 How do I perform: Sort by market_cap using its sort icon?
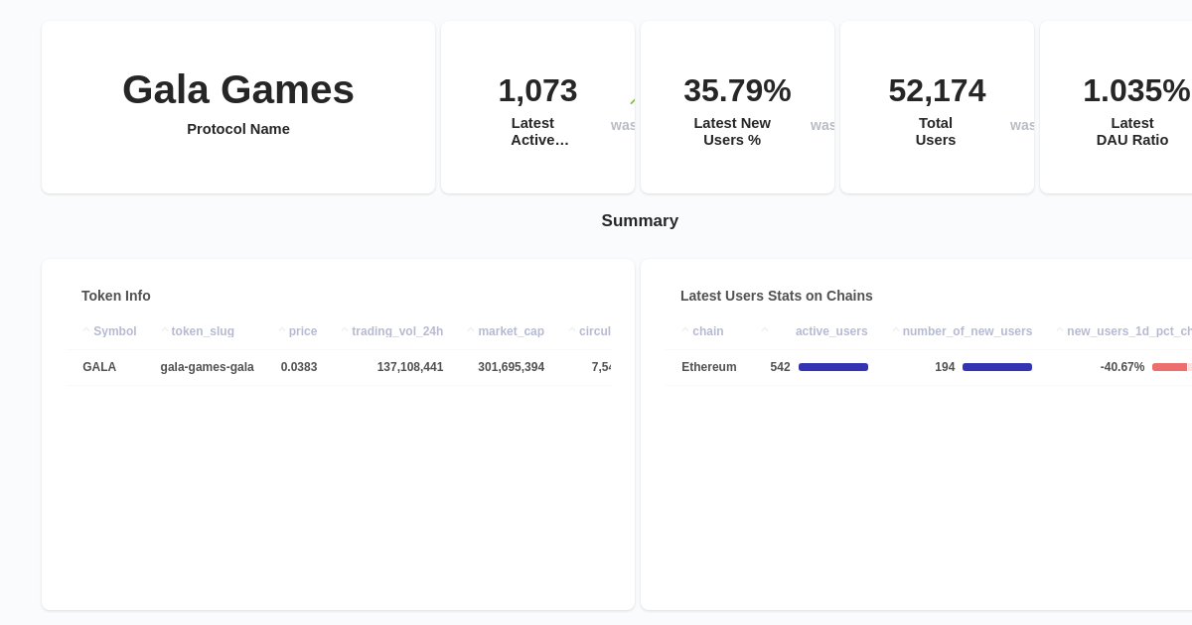point(470,331)
